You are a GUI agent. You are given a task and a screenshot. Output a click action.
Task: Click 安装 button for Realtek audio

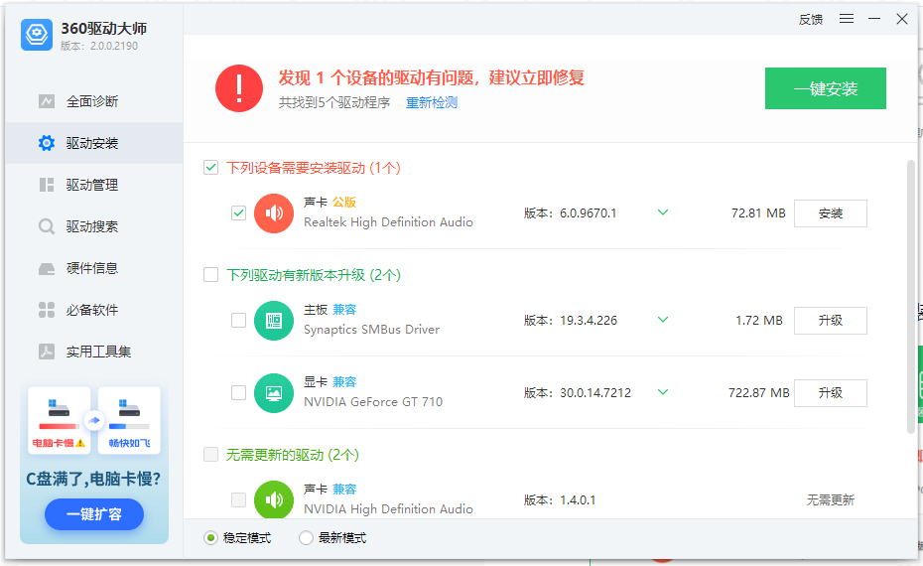pos(830,213)
